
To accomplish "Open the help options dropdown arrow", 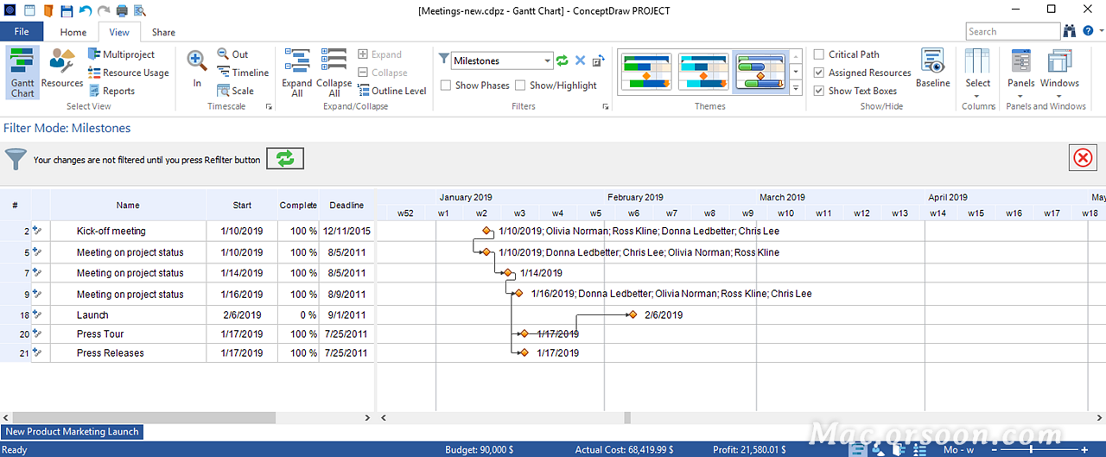I will pos(1100,31).
